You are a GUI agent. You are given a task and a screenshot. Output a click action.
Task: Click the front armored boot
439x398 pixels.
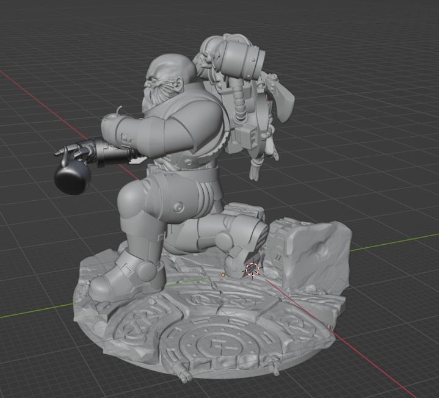(x=126, y=278)
